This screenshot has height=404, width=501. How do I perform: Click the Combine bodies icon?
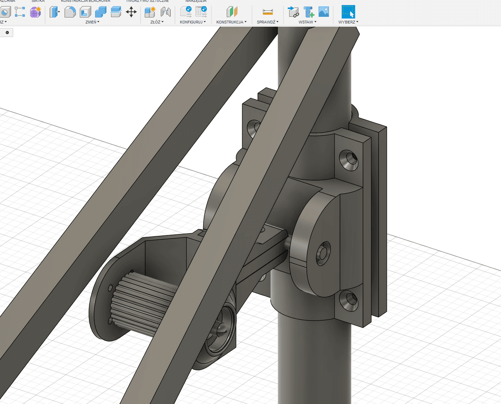pos(101,12)
